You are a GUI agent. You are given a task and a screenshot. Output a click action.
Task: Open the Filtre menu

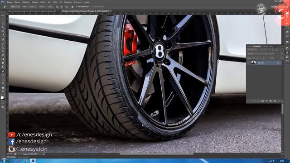click(x=55, y=2)
